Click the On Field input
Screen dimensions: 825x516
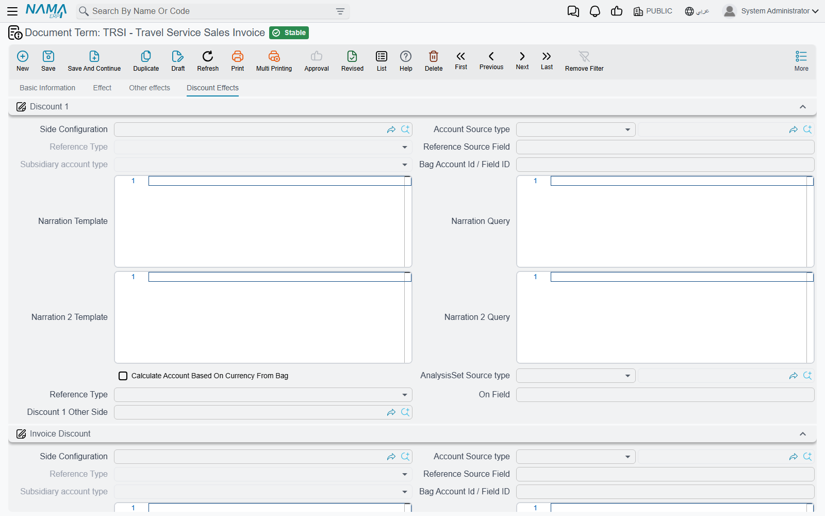(665, 395)
